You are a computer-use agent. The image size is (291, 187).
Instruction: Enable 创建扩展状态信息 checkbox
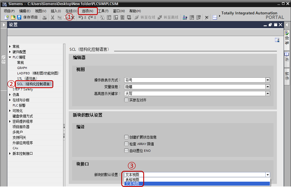126,137
